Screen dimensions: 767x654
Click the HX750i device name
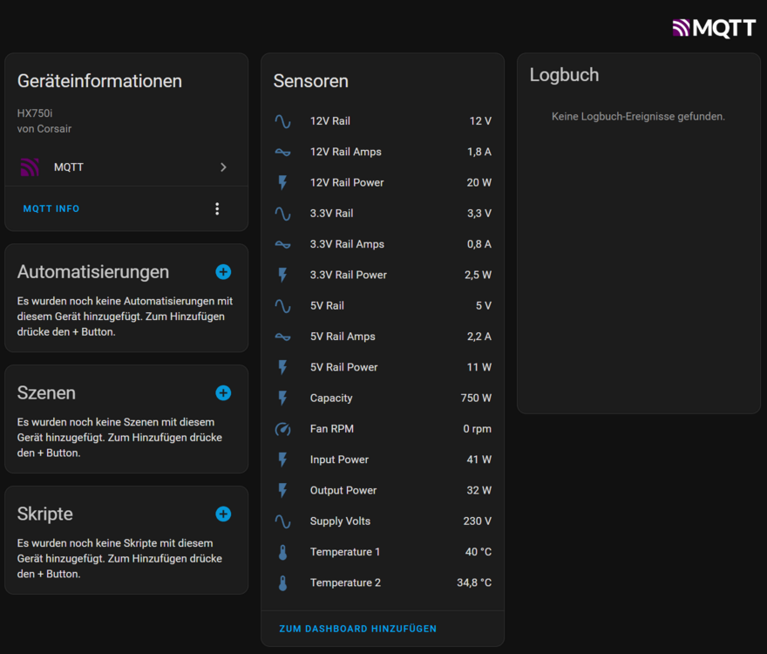point(35,113)
